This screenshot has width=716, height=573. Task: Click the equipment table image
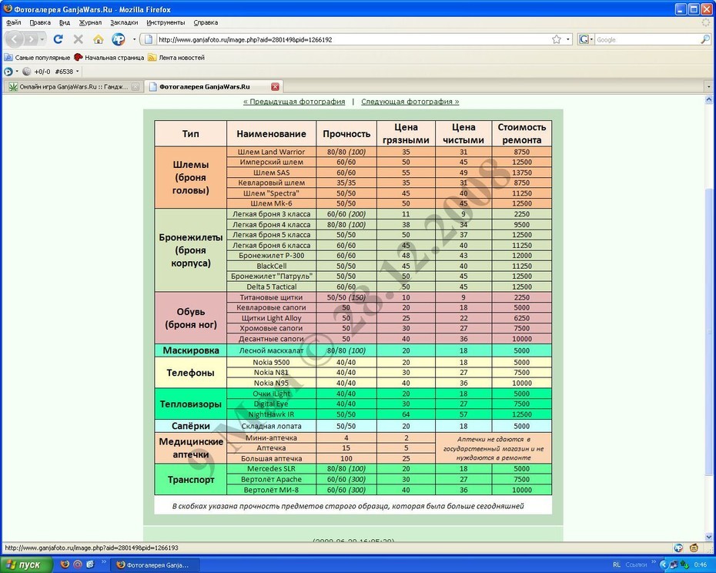[353, 317]
